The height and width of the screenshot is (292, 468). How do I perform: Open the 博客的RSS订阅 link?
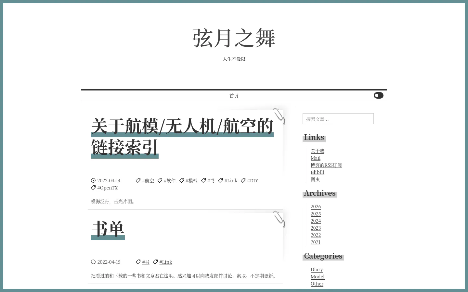tap(326, 165)
